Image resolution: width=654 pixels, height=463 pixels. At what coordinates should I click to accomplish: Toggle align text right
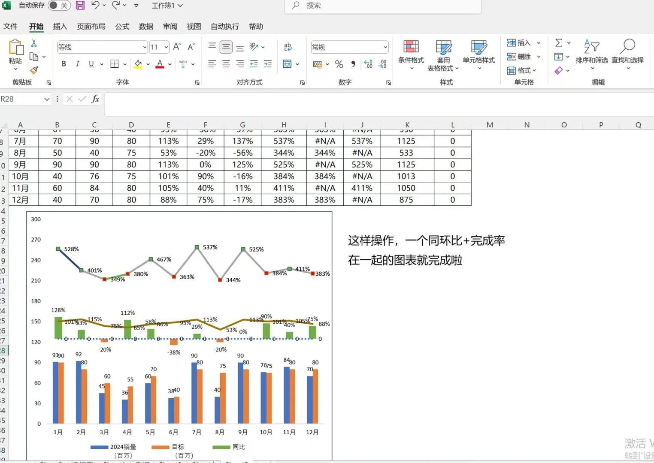coord(240,64)
